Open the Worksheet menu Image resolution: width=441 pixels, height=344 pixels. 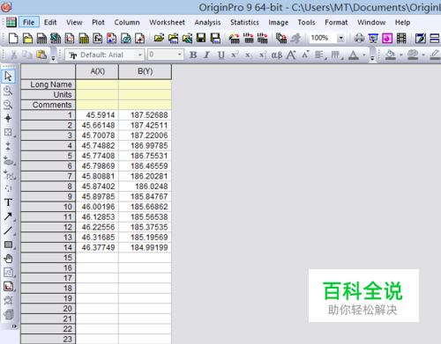(x=167, y=22)
